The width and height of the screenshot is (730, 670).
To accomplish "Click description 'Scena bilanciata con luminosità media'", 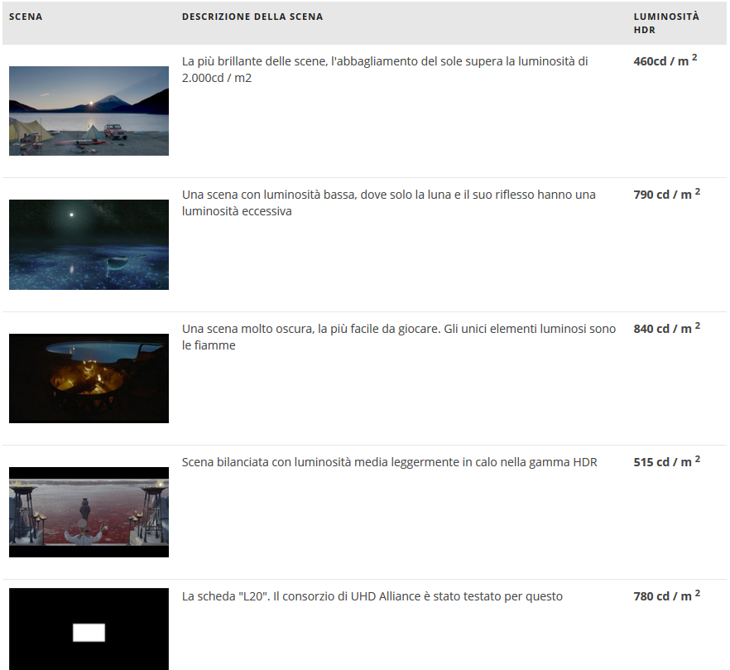I will click(x=389, y=462).
